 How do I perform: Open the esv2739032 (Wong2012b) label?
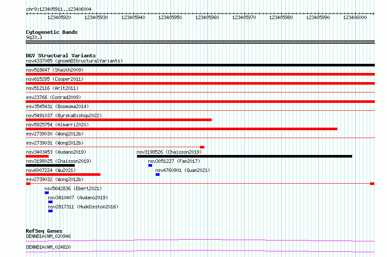coord(55,179)
